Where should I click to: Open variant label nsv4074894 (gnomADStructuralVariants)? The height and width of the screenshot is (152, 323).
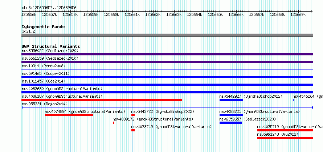click(85, 111)
